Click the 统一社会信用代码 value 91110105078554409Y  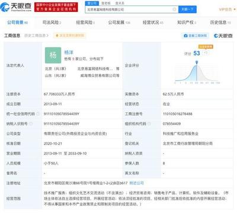[x=62, y=114]
